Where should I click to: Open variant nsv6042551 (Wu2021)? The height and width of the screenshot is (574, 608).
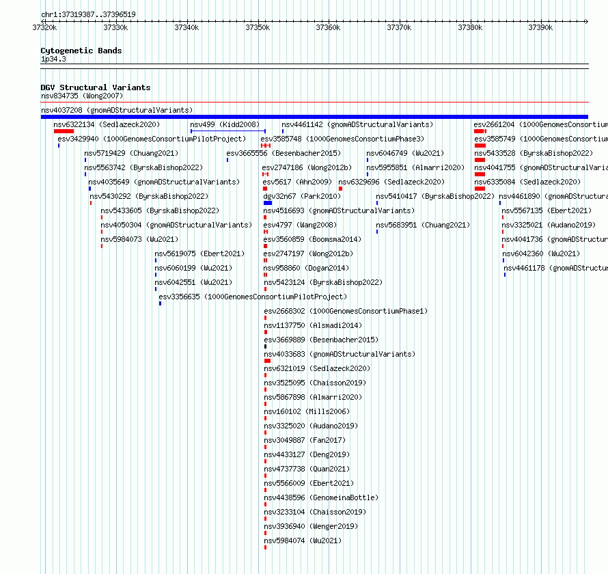(193, 282)
